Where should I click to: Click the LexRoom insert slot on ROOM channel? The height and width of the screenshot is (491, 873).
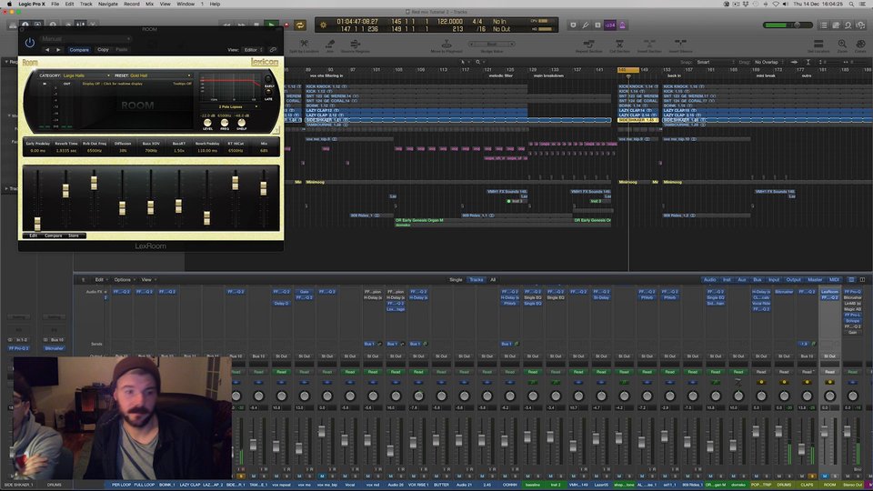tap(829, 292)
